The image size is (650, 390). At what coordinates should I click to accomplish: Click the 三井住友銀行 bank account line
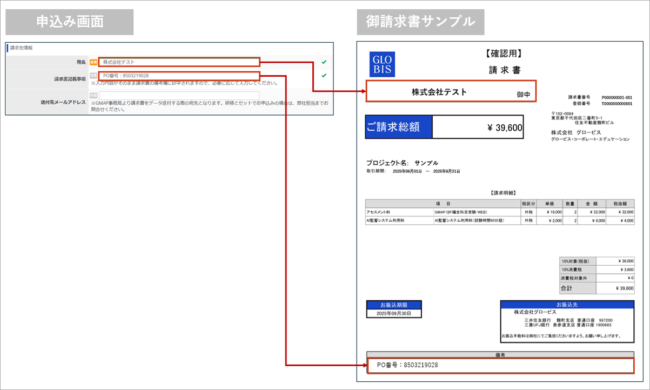(x=568, y=320)
